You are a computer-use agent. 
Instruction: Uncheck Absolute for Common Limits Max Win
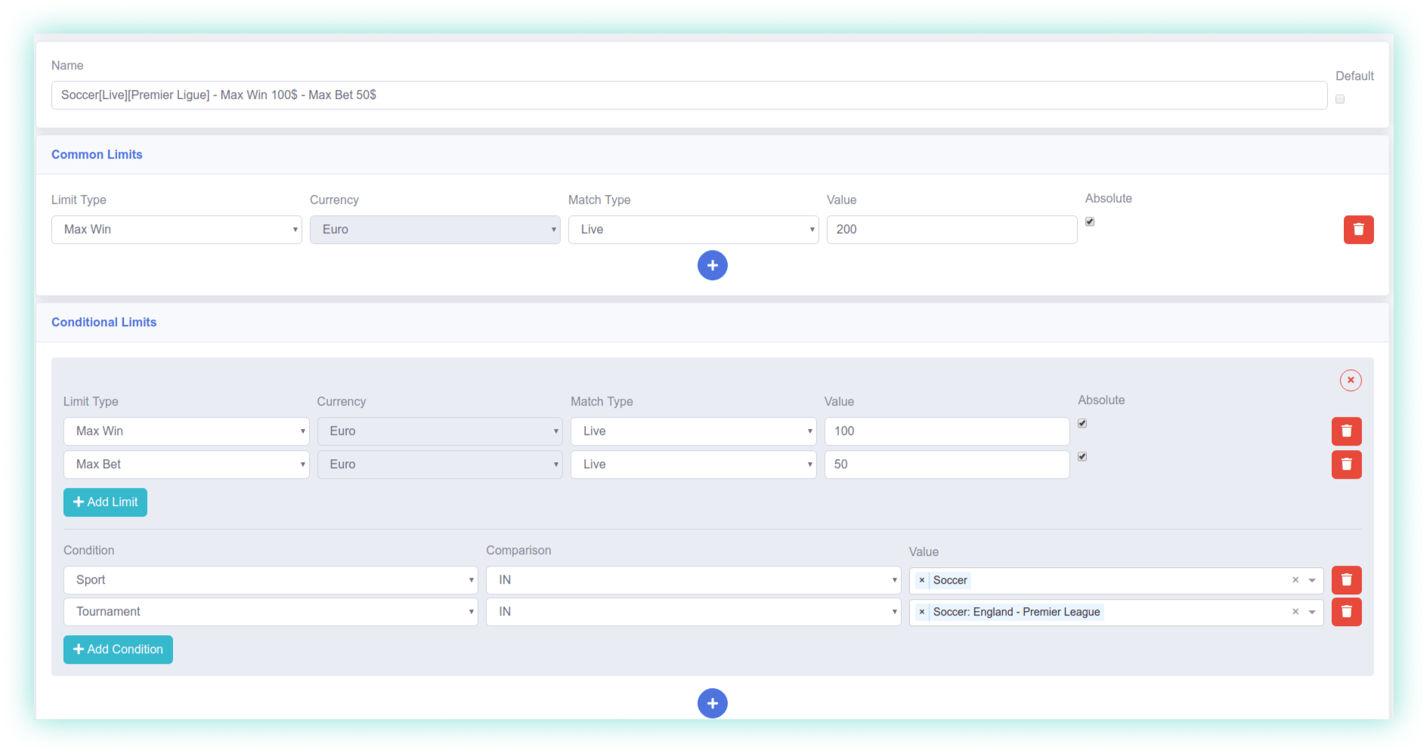click(x=1089, y=221)
